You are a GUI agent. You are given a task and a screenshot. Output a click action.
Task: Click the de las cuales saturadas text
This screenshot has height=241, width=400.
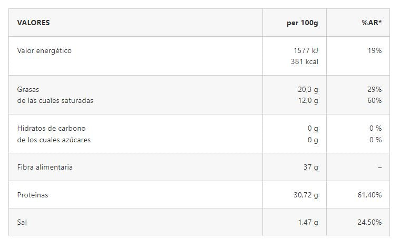(x=55, y=100)
